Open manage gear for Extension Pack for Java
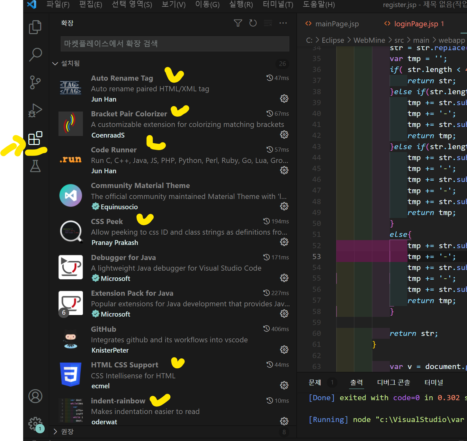Image resolution: width=467 pixels, height=441 pixels. [x=284, y=313]
